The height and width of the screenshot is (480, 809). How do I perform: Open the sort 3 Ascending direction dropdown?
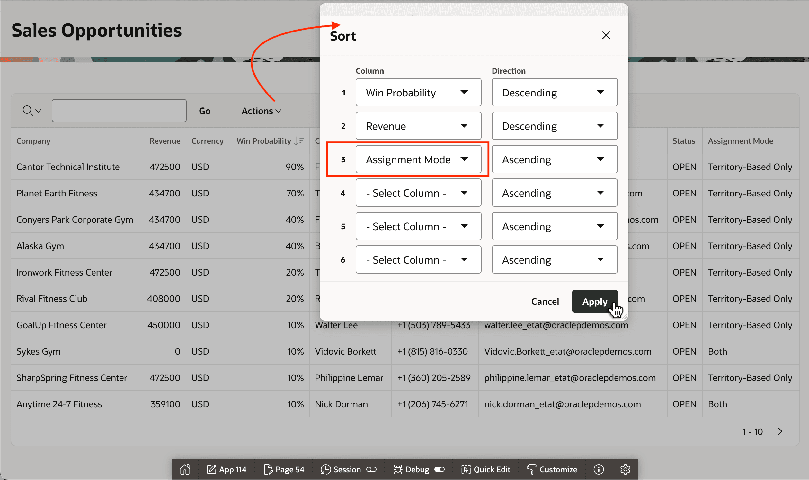point(554,159)
